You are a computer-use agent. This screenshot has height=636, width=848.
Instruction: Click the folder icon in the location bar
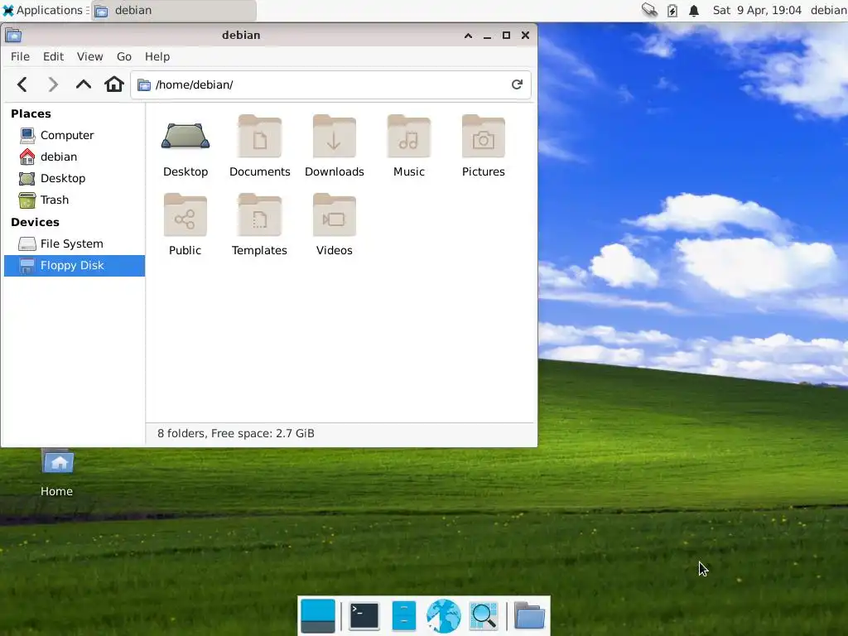point(144,85)
